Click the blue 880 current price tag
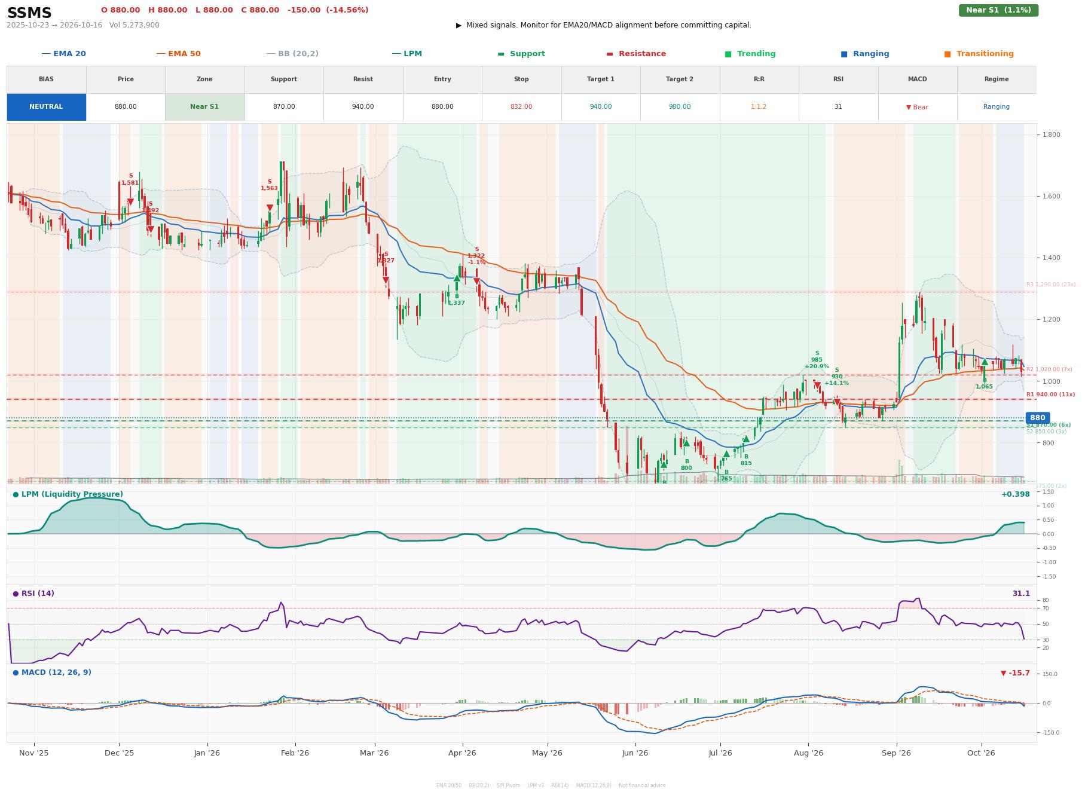Viewport: 1082px width, 795px height. (1038, 418)
